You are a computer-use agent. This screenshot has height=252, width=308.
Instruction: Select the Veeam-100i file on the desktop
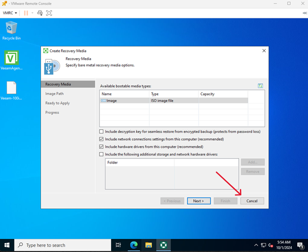click(x=11, y=90)
